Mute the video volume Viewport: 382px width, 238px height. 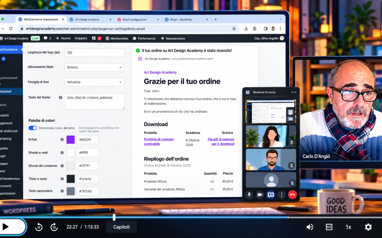(x=309, y=227)
